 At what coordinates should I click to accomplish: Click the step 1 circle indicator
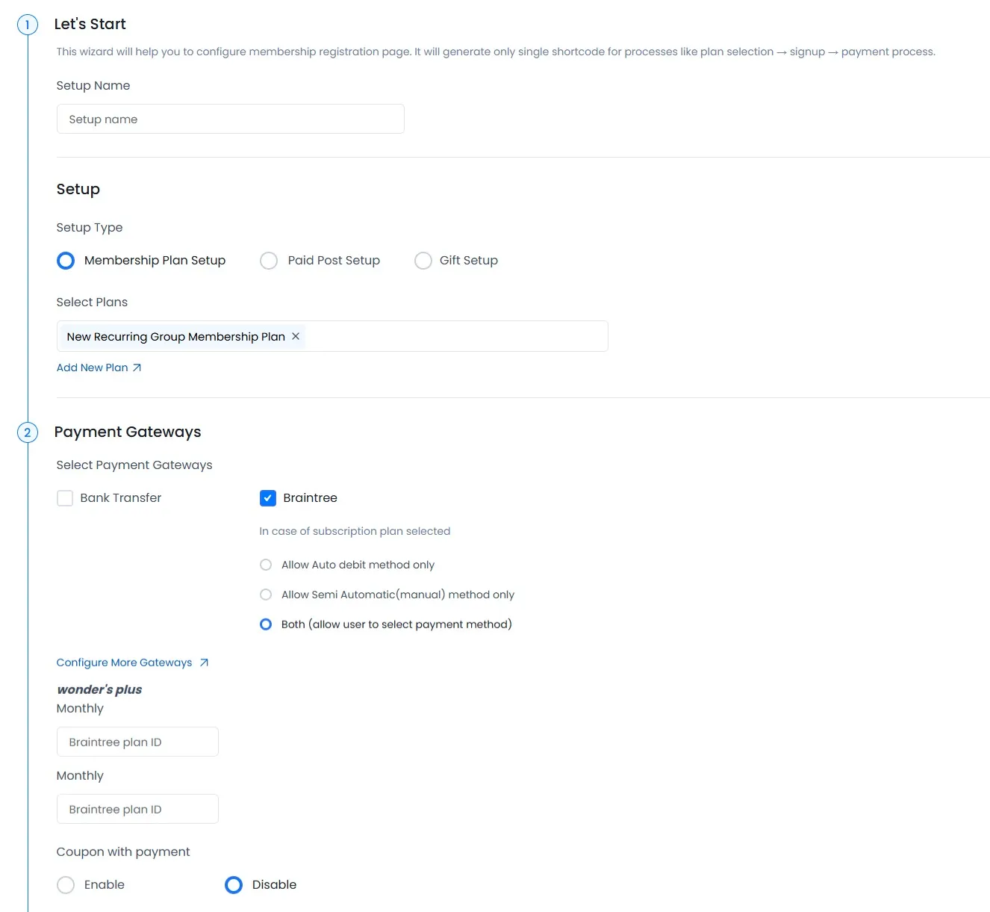pos(28,24)
